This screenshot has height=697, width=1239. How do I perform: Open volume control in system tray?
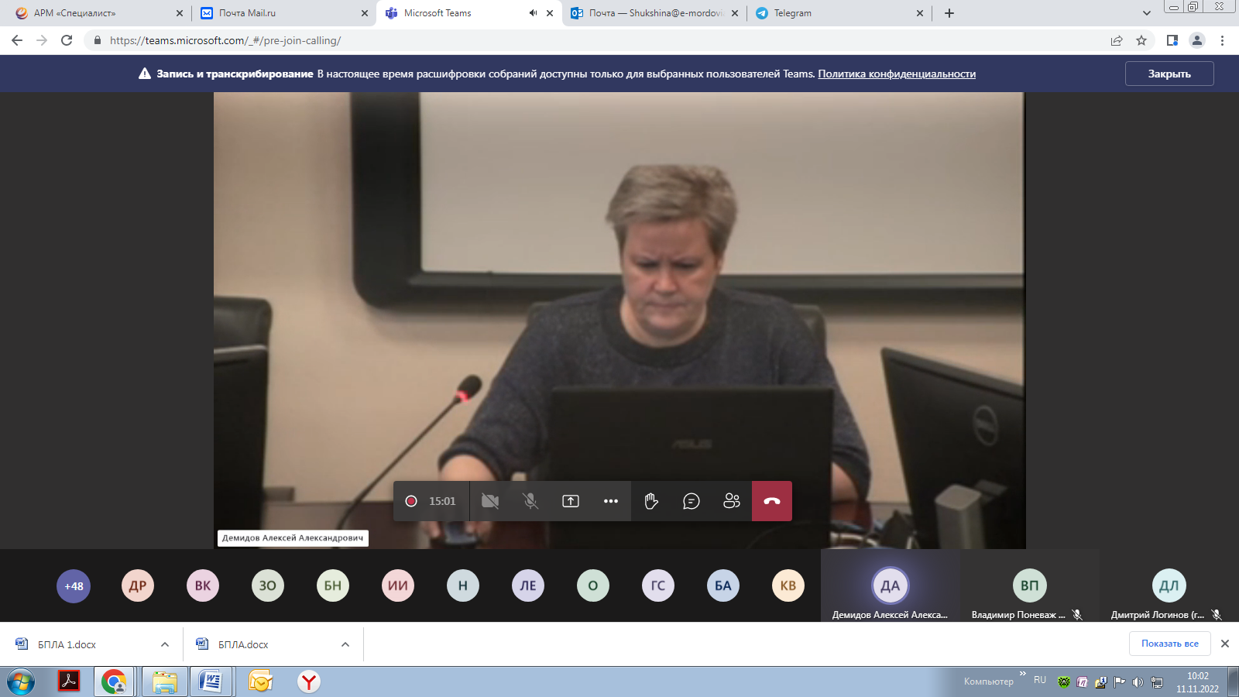coord(1138,682)
